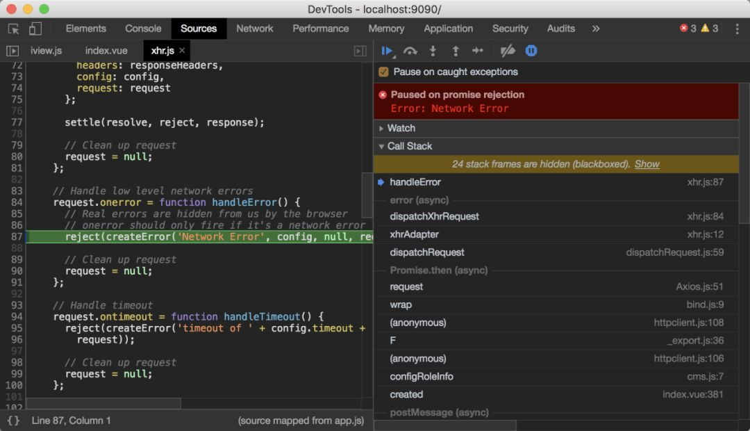Collapse the Call Stack section
This screenshot has width=750, height=431.
click(409, 146)
